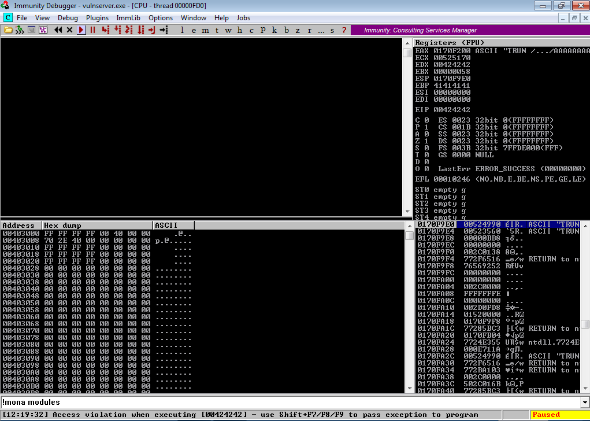The height and width of the screenshot is (421, 590).
Task: Select the EAX 0170F200 register line
Action: (502, 50)
